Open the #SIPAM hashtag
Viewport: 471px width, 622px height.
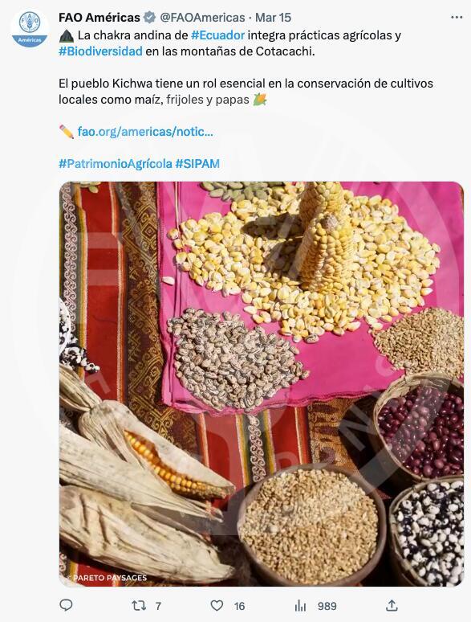pos(197,164)
